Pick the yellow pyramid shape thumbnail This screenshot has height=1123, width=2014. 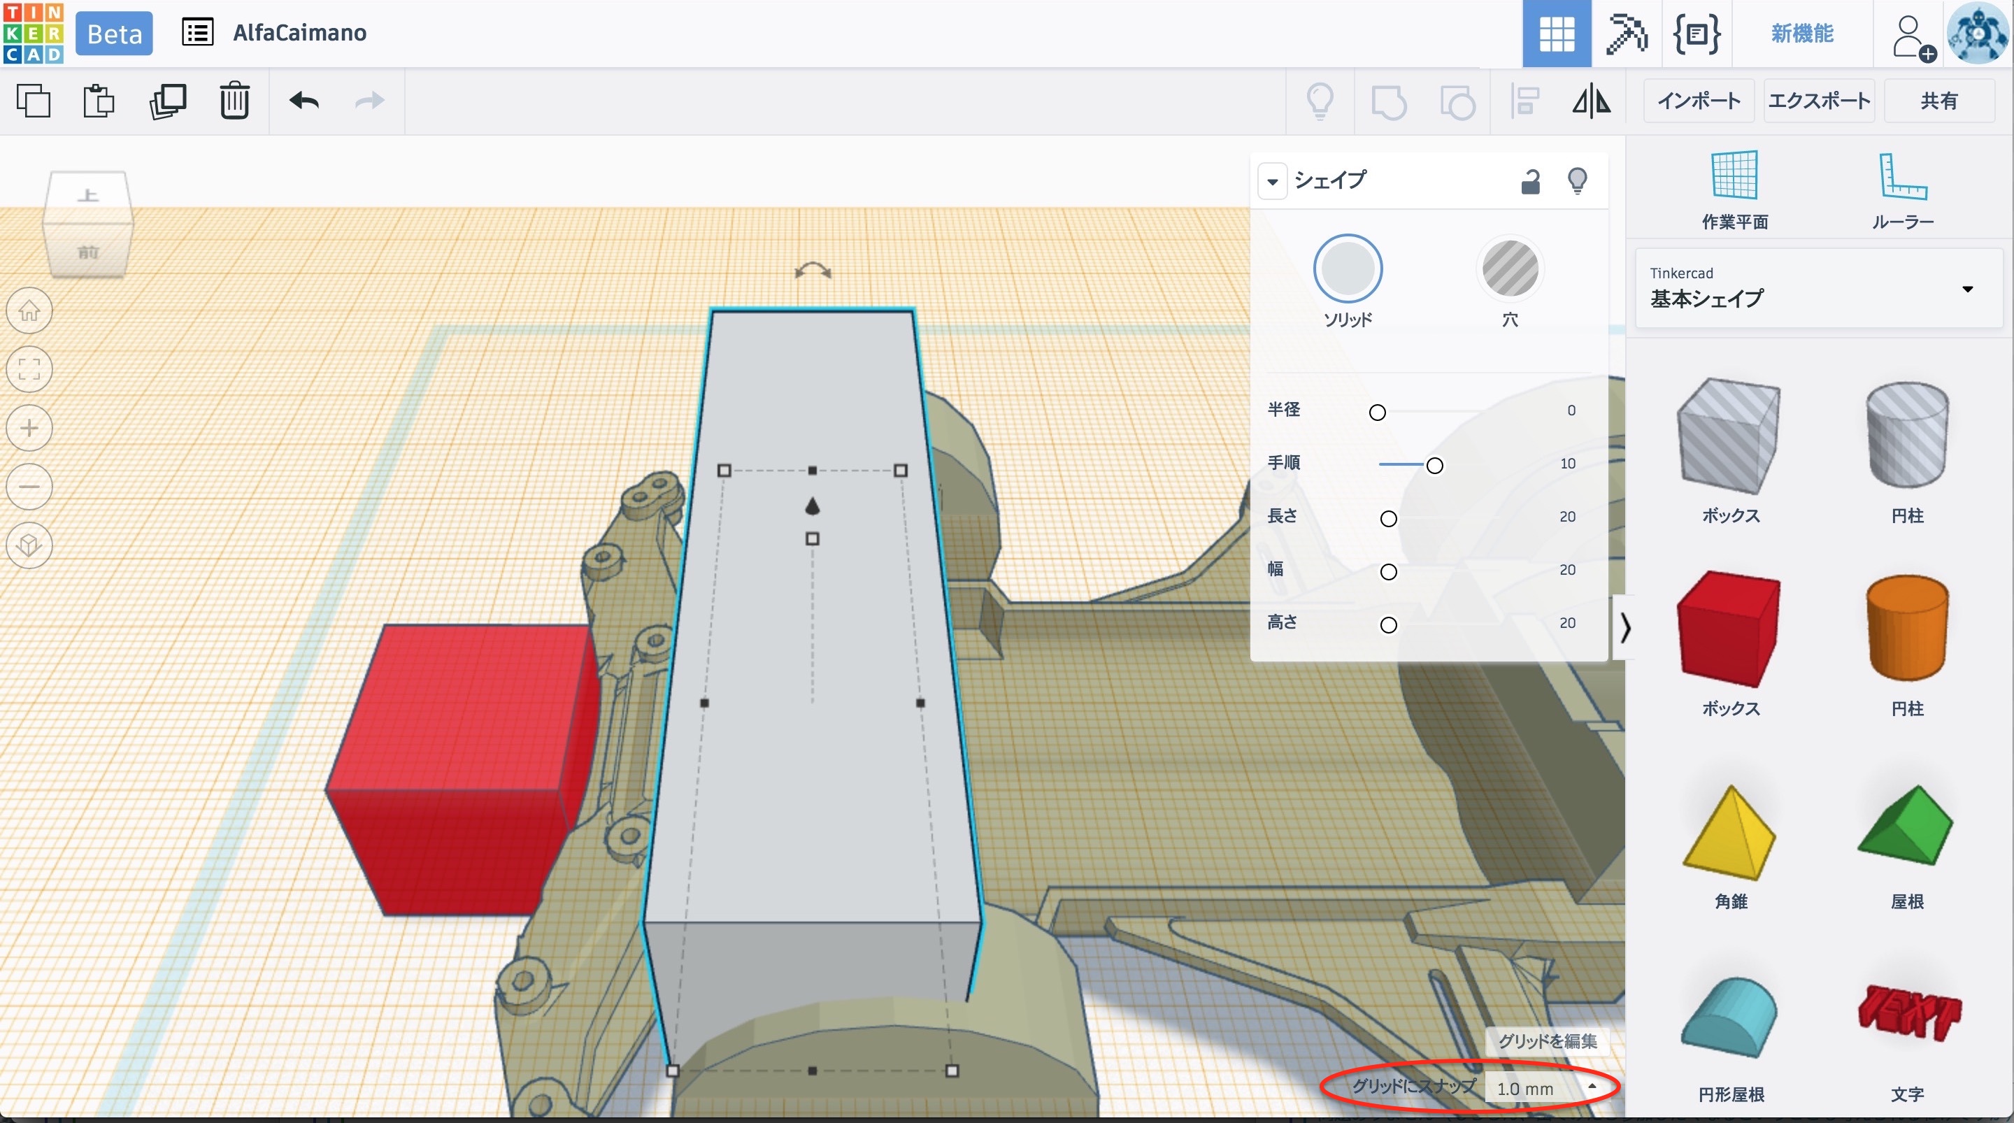(1729, 834)
